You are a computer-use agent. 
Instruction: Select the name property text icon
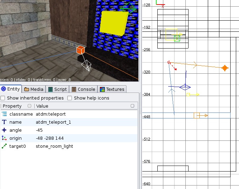[x=4, y=122]
